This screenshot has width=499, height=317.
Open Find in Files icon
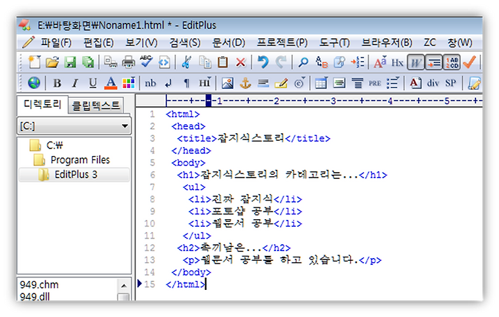click(339, 62)
